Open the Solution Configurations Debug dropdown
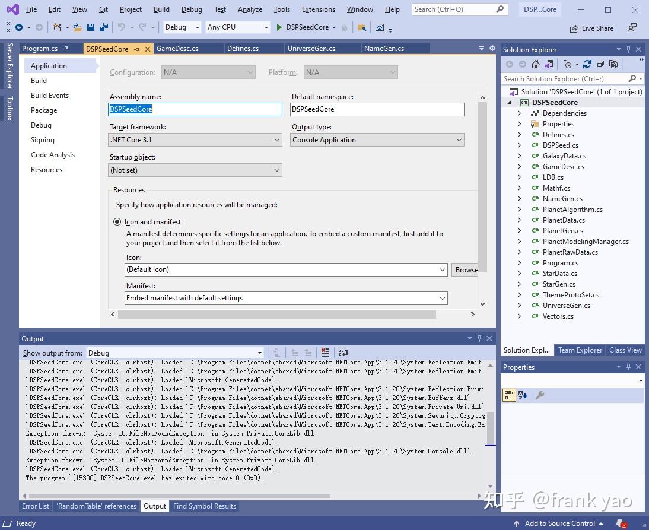 [182, 27]
